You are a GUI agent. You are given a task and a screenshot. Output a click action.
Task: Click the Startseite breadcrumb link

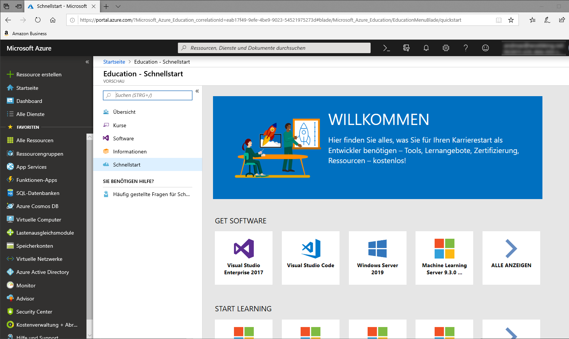coord(114,62)
